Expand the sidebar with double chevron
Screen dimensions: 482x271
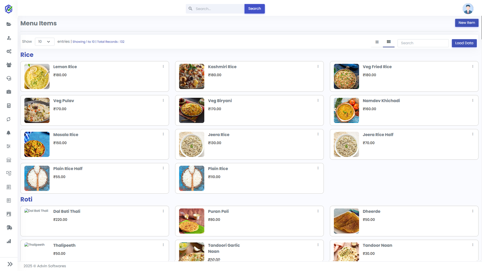click(10, 264)
